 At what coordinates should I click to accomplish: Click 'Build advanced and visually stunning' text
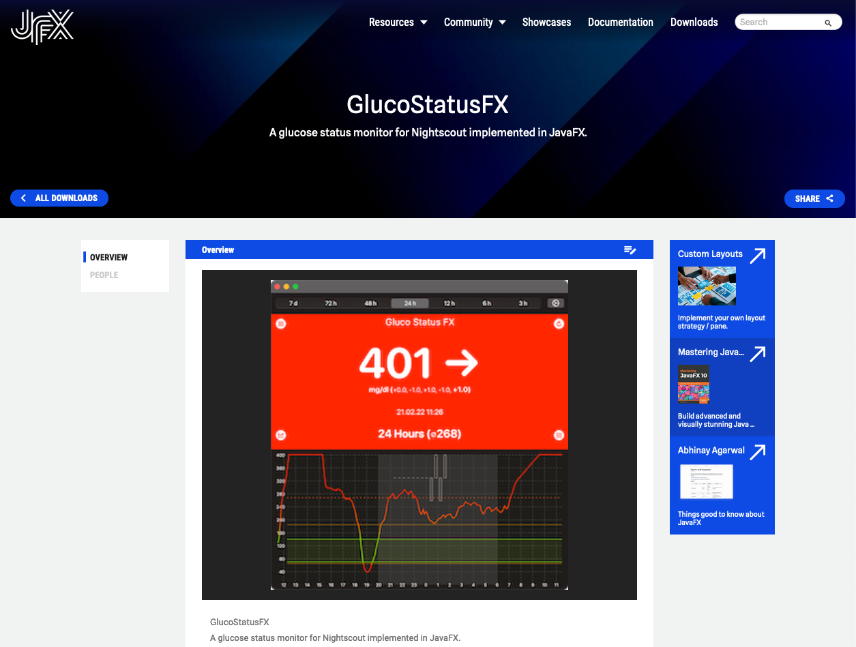(x=716, y=420)
